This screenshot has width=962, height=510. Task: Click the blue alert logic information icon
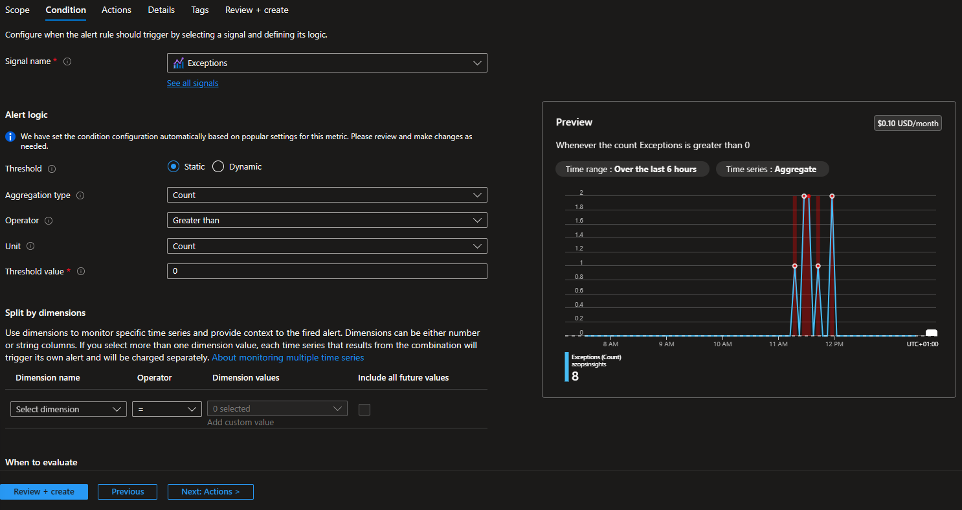point(10,137)
